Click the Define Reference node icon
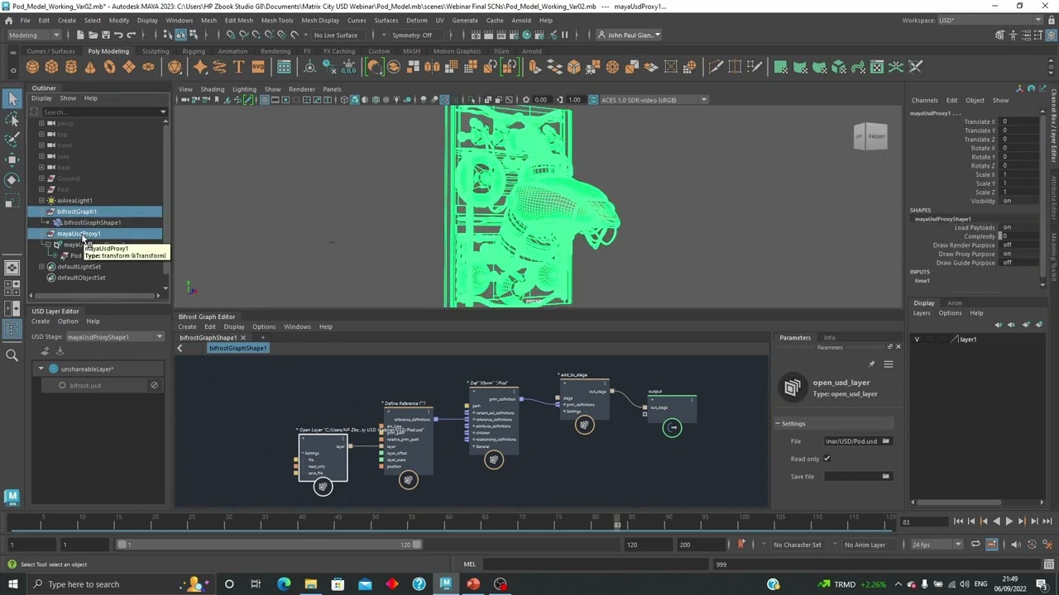This screenshot has height=595, width=1059. coord(408,479)
